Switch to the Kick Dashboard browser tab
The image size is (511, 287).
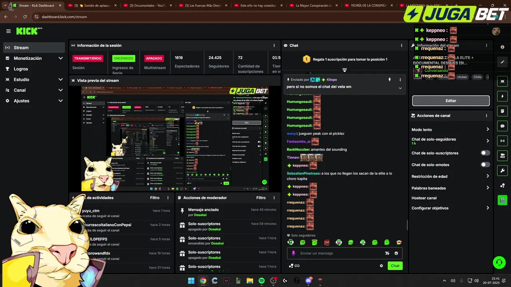(x=36, y=6)
